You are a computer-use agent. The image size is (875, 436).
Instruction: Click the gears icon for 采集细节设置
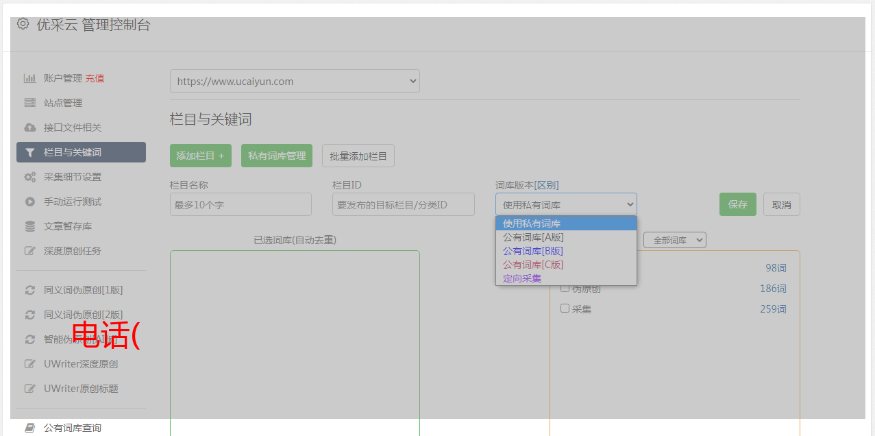tap(30, 177)
